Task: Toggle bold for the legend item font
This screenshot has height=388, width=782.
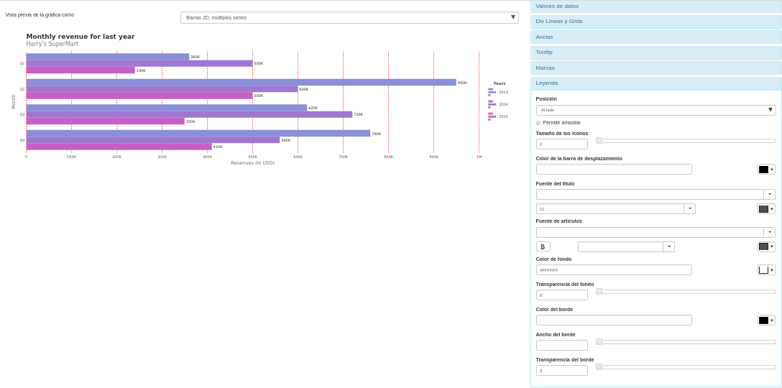Action: pos(543,246)
